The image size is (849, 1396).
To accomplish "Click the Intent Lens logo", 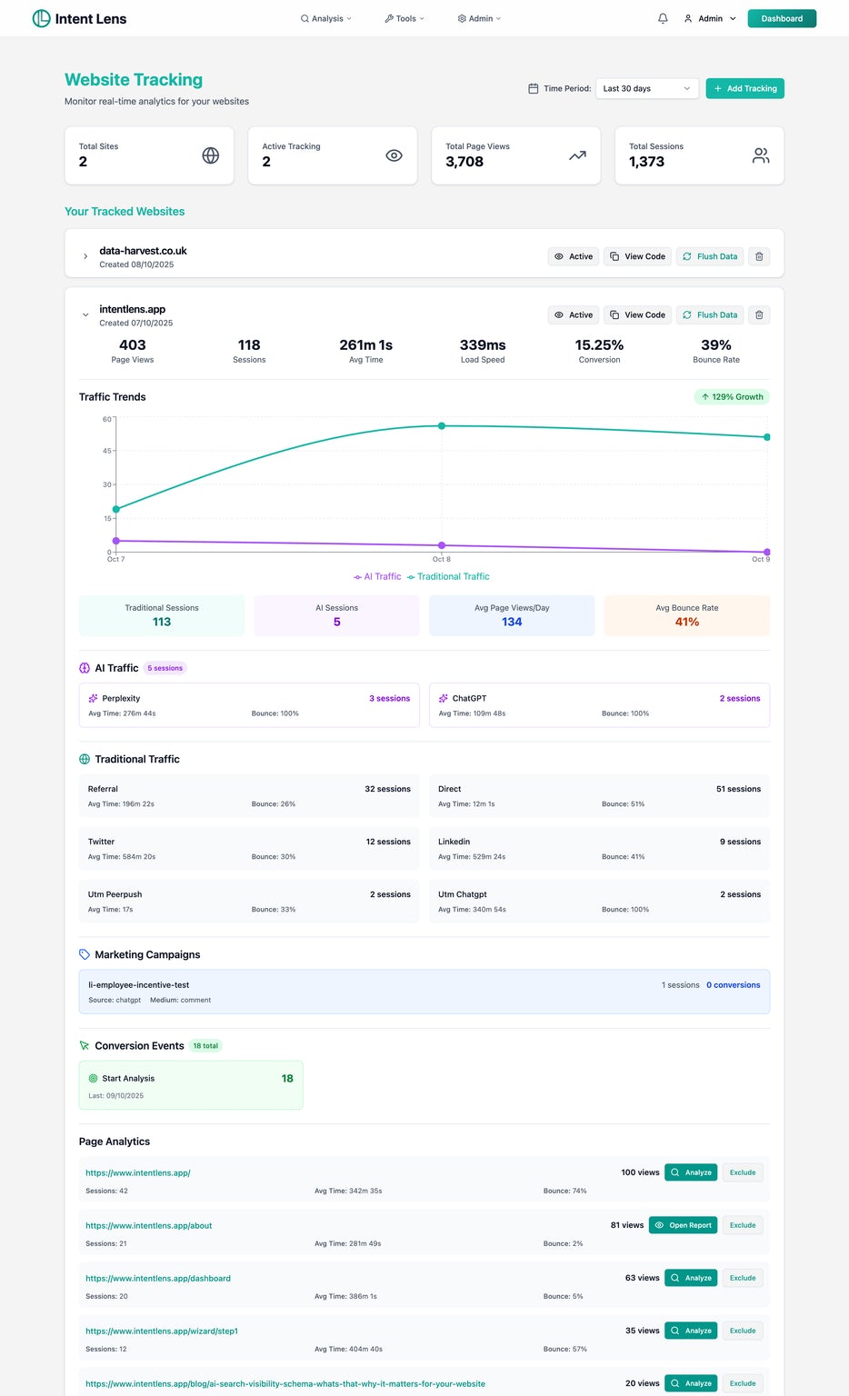I will point(79,18).
